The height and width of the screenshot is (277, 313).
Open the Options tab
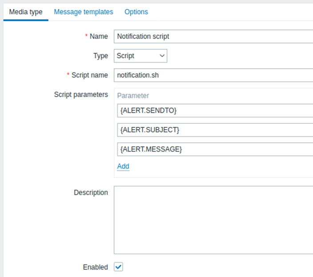click(136, 12)
